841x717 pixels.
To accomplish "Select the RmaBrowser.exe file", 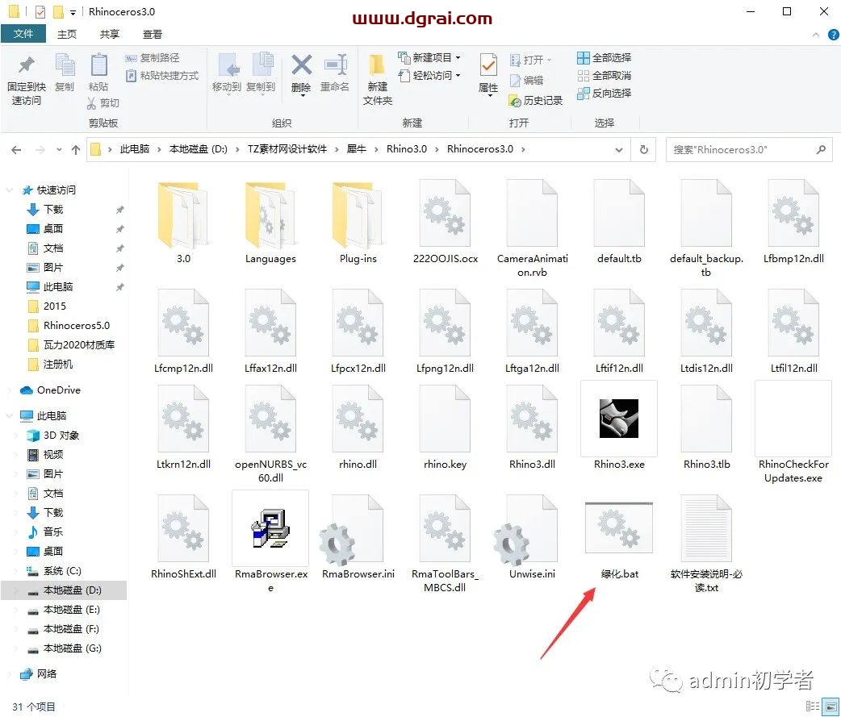I will pos(270,541).
